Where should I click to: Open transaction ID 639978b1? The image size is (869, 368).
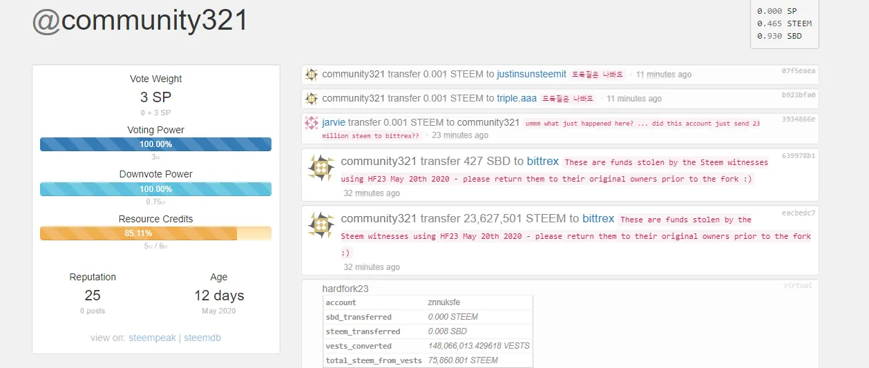click(799, 155)
